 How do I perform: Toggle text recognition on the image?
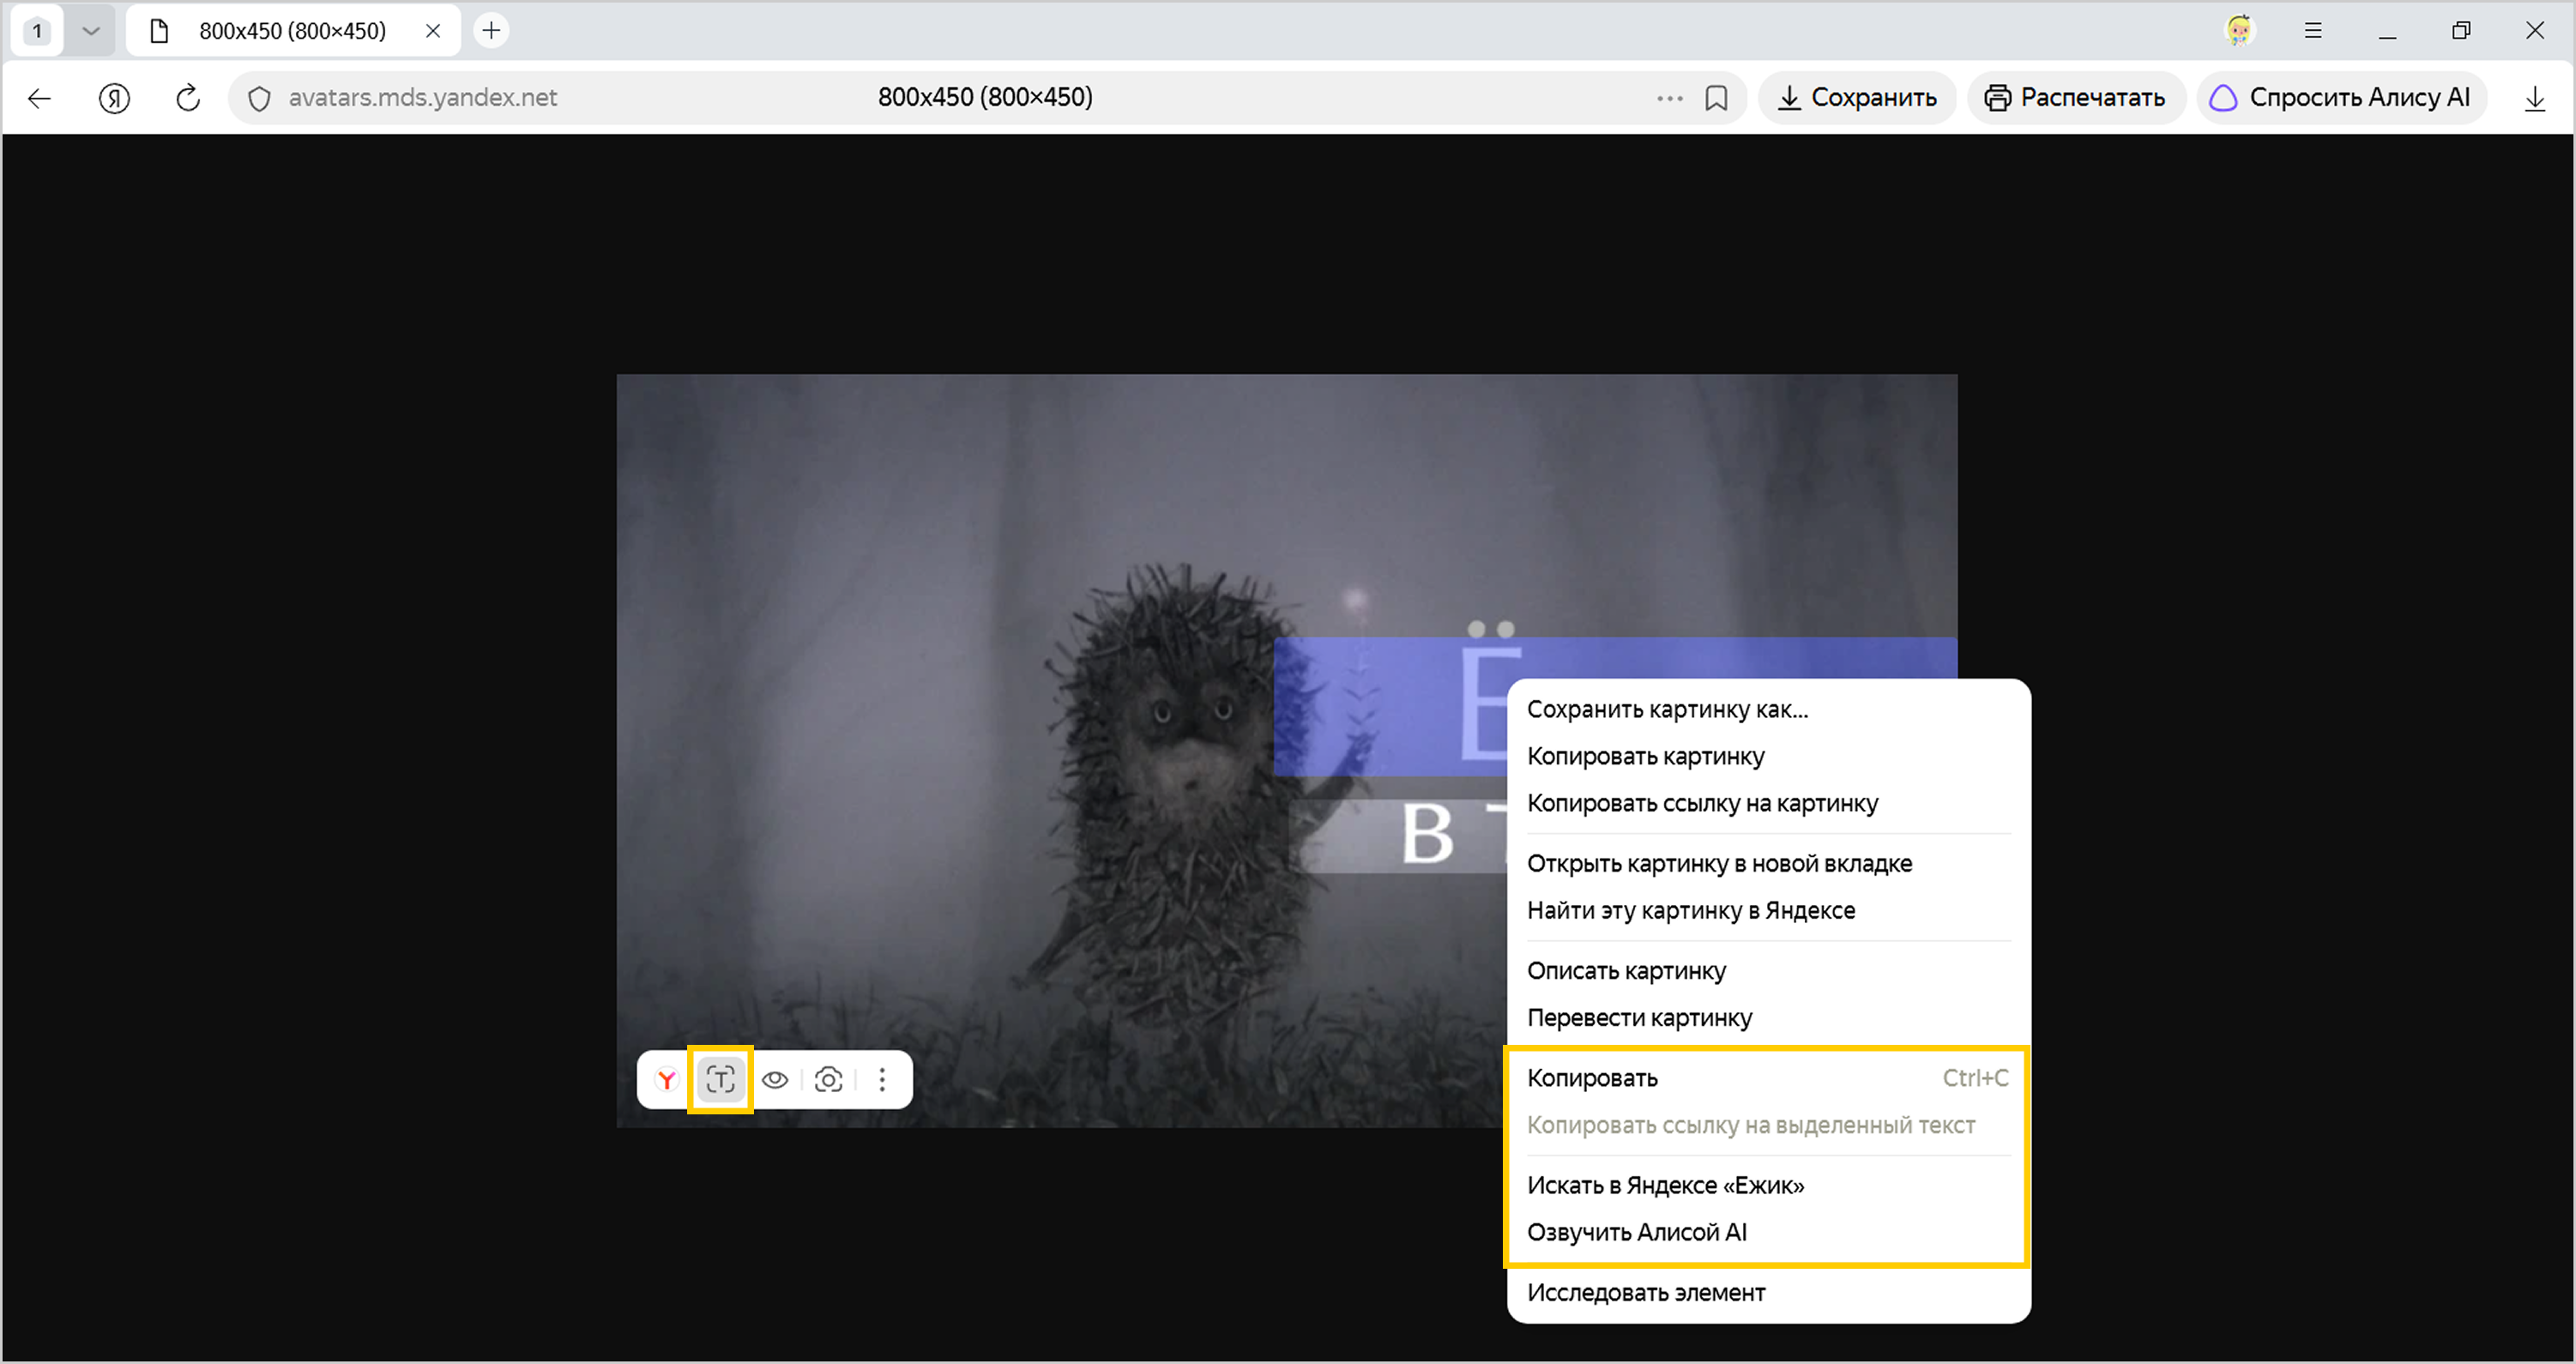tap(720, 1079)
